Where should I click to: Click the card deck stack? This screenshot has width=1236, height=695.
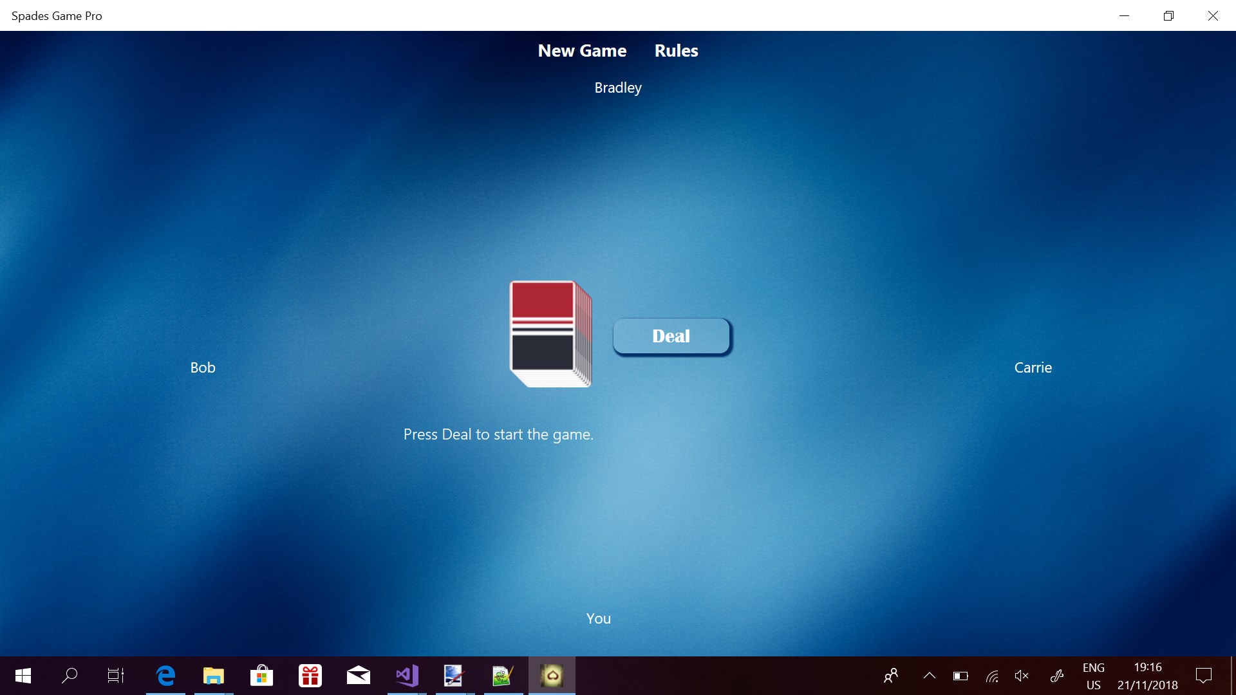tap(550, 333)
